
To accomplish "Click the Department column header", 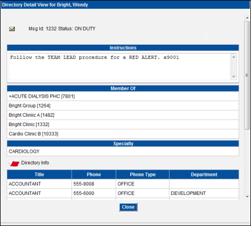I will [204, 175].
